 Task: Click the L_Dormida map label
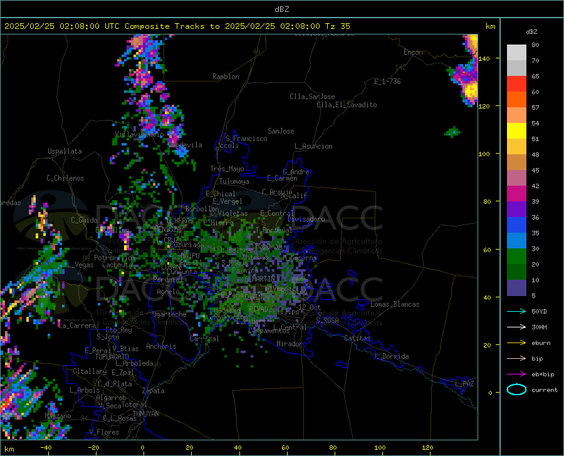(x=391, y=356)
